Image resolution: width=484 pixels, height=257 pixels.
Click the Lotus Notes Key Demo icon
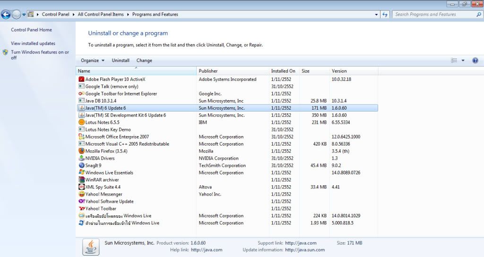coord(81,129)
